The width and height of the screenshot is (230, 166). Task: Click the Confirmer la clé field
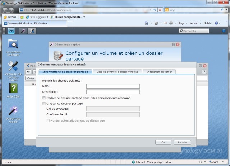[x=113, y=114]
